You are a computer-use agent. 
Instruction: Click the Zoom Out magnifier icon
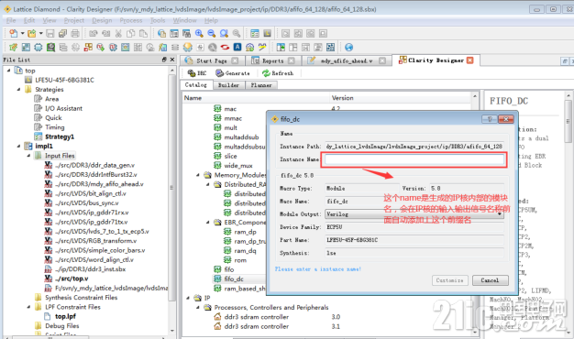[x=212, y=34]
